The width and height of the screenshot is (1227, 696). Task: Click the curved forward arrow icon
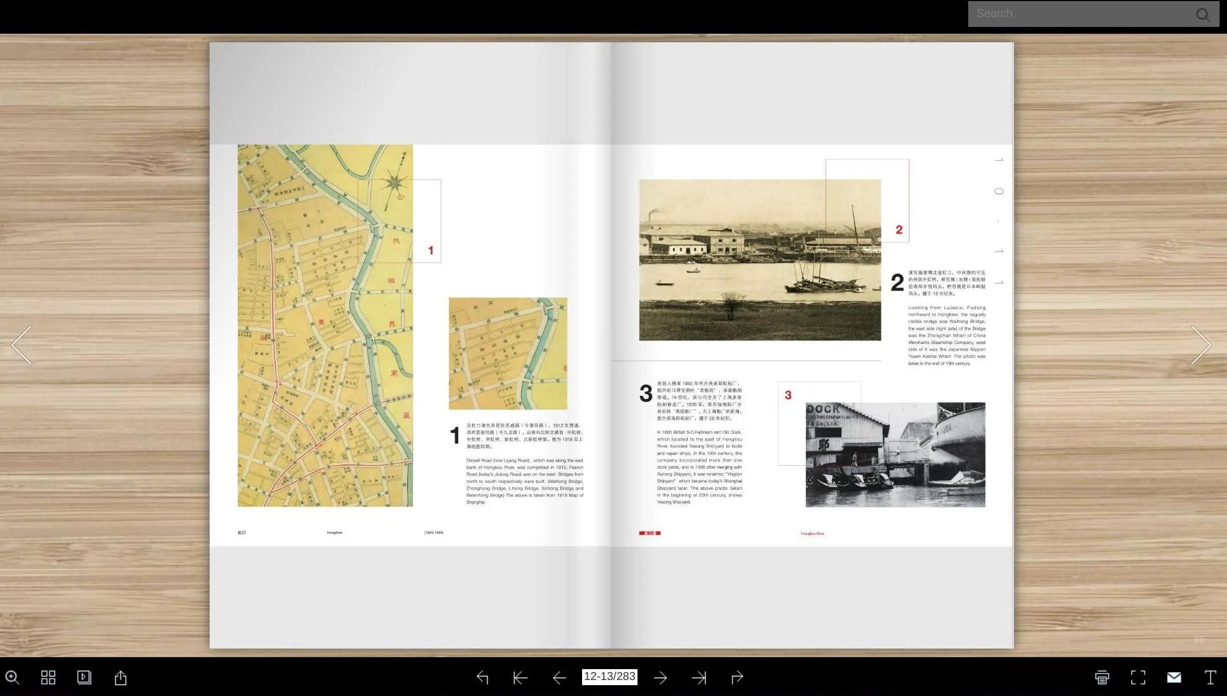click(x=737, y=678)
